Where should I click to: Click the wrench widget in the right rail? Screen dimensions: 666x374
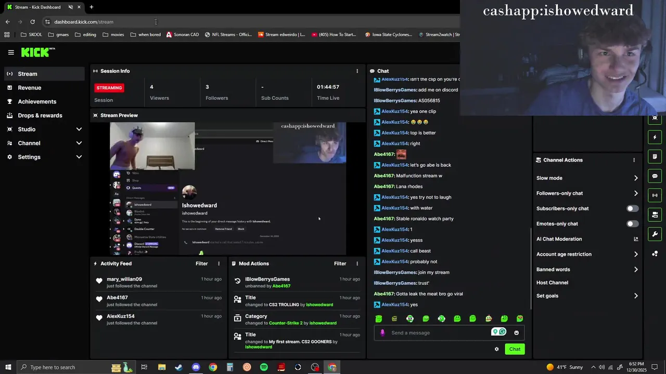click(655, 234)
